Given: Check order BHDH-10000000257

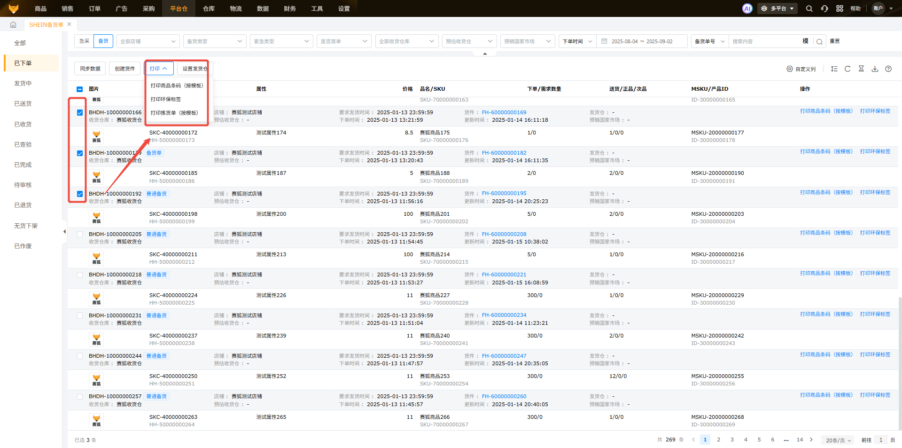Looking at the screenshot, I should pyautogui.click(x=80, y=397).
